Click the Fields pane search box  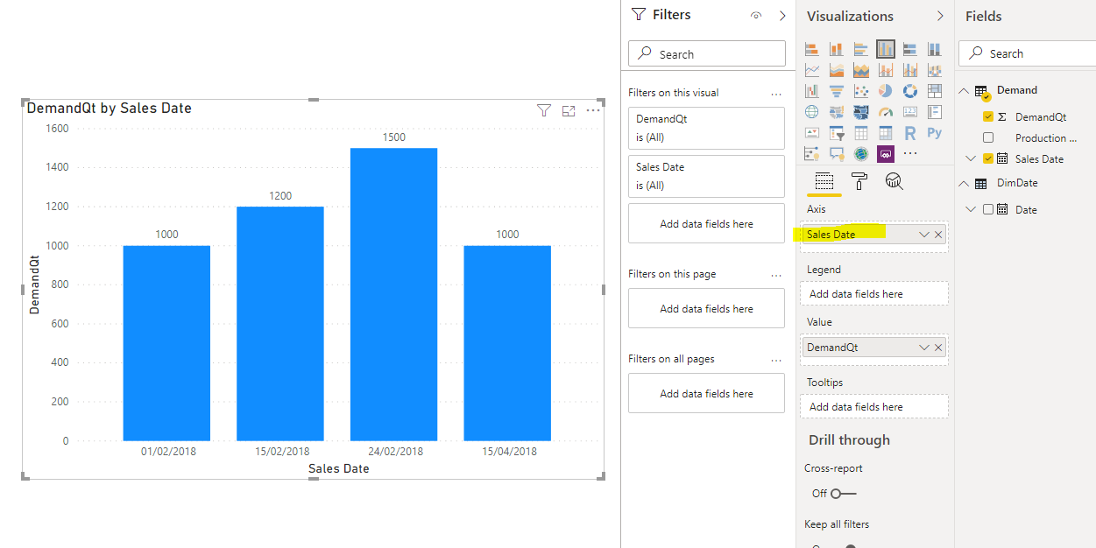click(x=1027, y=53)
